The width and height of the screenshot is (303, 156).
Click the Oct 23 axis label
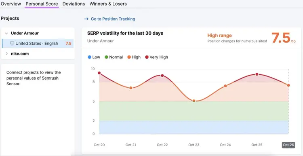[194, 145]
